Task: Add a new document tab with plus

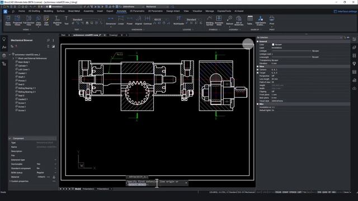Action: [x=126, y=35]
